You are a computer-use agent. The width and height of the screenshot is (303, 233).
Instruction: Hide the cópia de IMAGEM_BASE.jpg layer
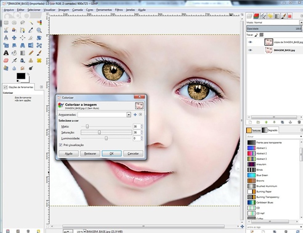pyautogui.click(x=250, y=42)
